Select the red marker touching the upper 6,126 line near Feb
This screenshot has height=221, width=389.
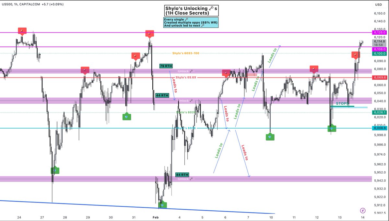149,34
